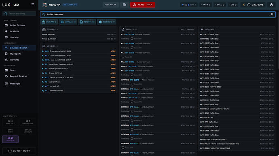Click the clock showing 10:30:08
This screenshot has width=279, height=156.
click(255, 5)
